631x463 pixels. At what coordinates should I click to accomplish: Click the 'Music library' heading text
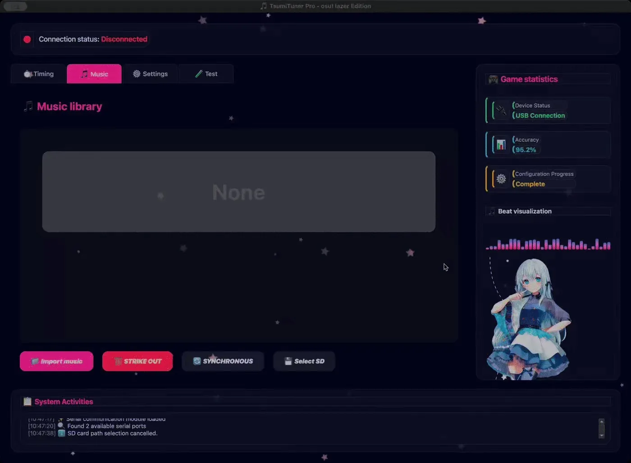coord(69,106)
